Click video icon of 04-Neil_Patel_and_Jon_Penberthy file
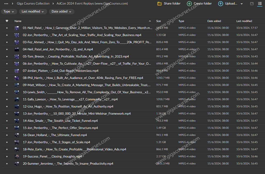Viewport: 265px width, 174px height. (x=17, y=49)
